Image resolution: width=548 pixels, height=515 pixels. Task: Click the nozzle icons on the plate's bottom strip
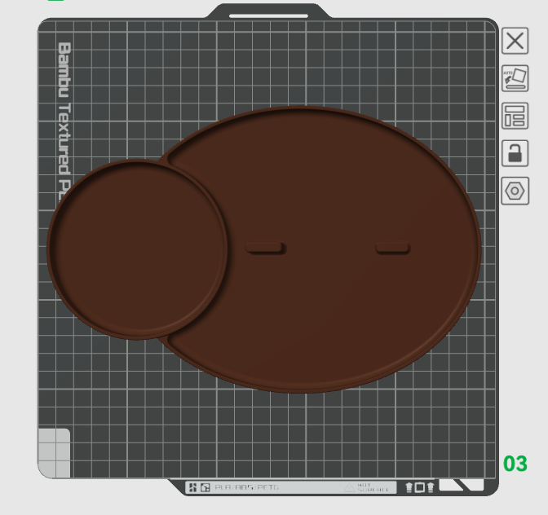click(420, 487)
